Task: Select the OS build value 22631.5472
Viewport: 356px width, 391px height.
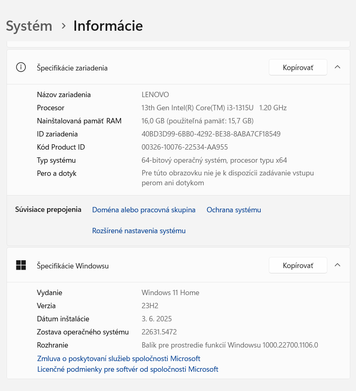Action: (x=159, y=332)
